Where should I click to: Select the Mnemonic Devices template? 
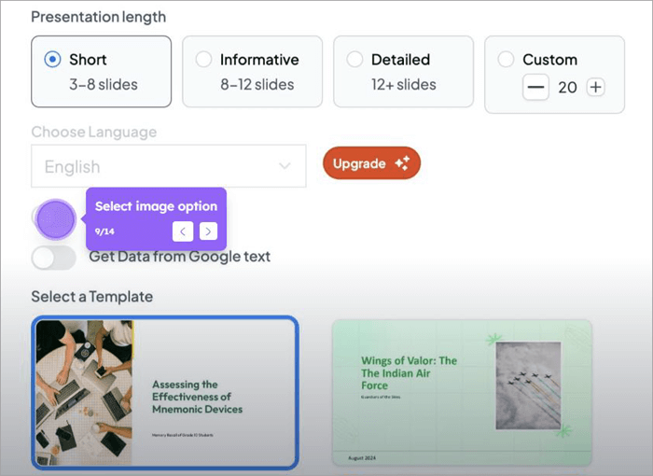tap(165, 392)
